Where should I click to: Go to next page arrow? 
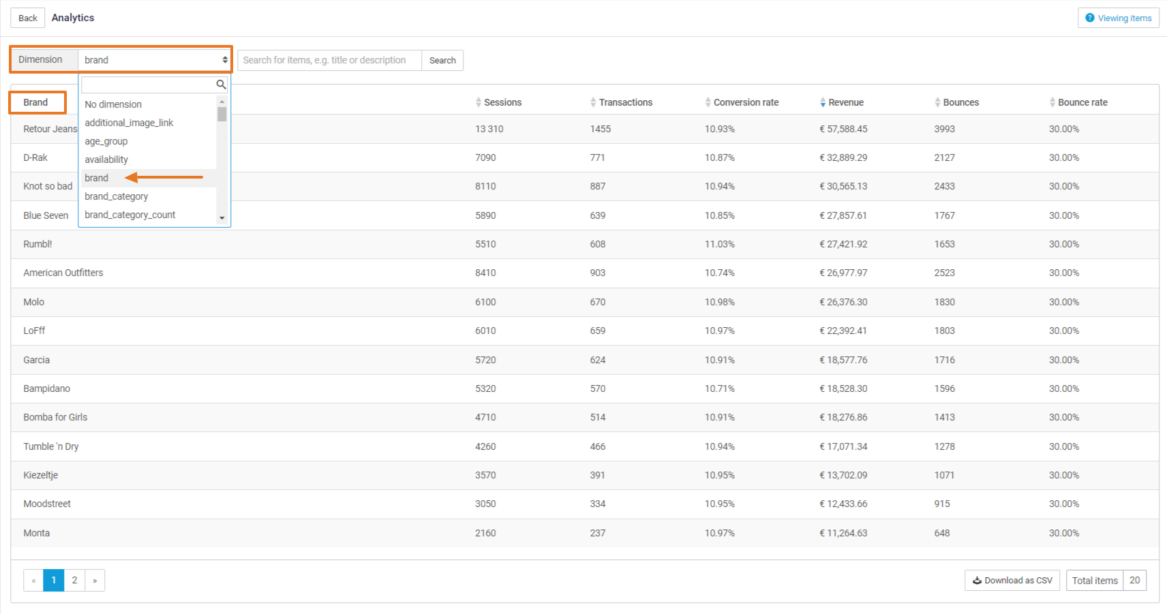[x=95, y=581]
